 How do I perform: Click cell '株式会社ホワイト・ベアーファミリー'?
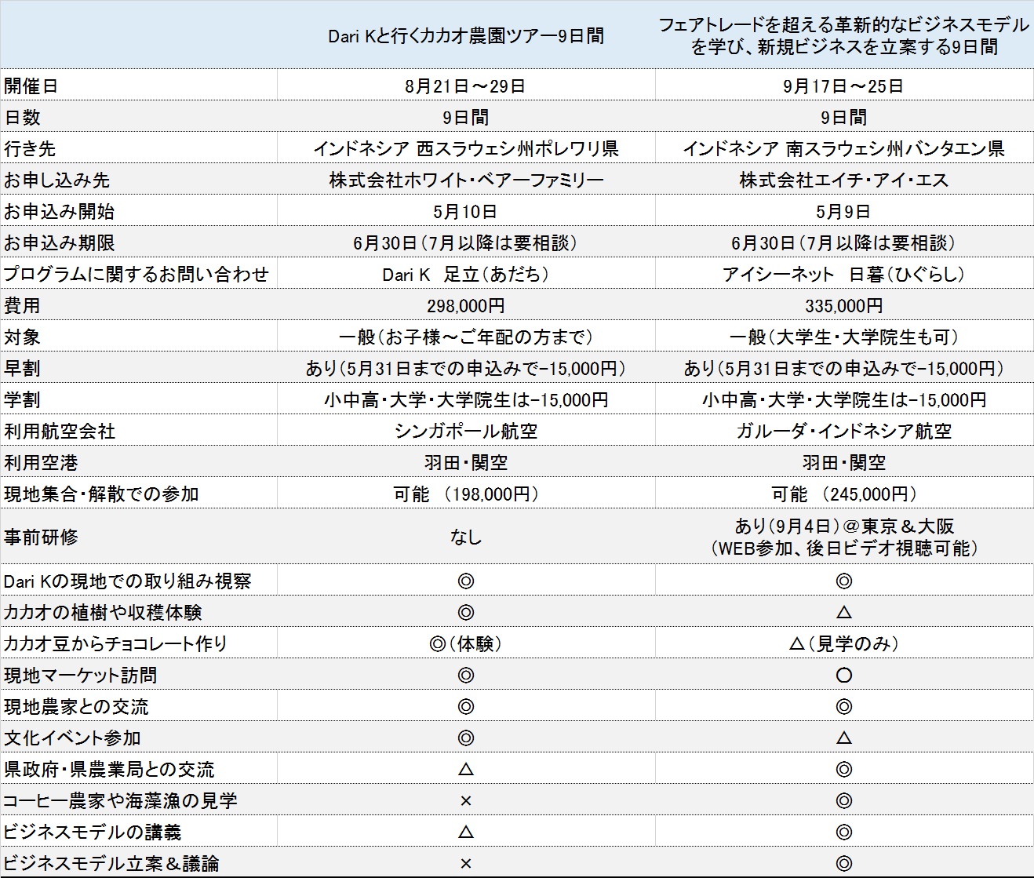pos(466,180)
